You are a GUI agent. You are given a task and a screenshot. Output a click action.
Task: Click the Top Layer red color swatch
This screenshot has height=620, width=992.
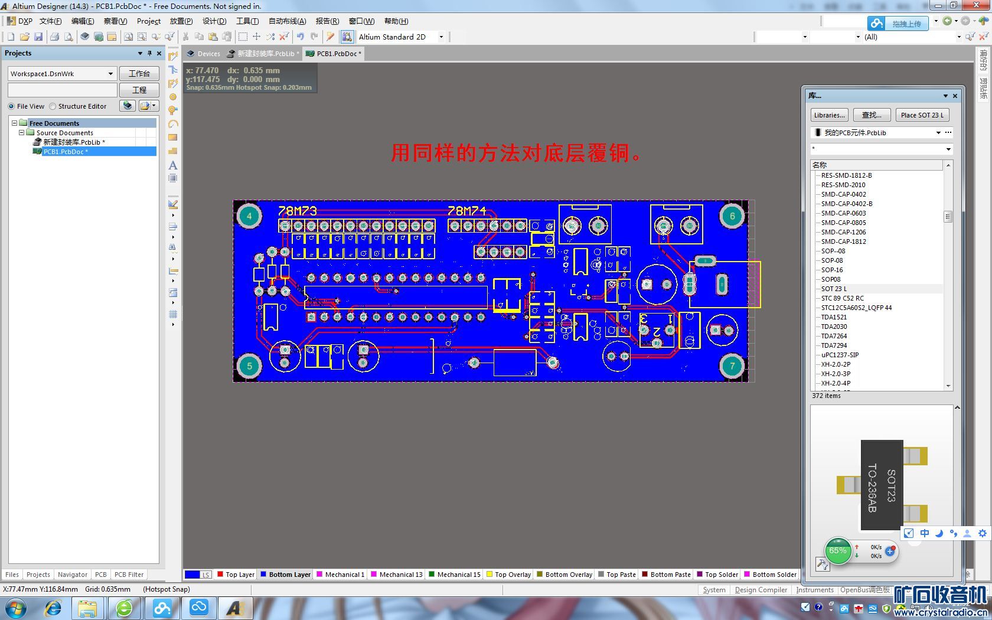(220, 574)
